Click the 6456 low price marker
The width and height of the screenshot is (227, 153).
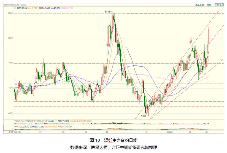click(x=144, y=116)
